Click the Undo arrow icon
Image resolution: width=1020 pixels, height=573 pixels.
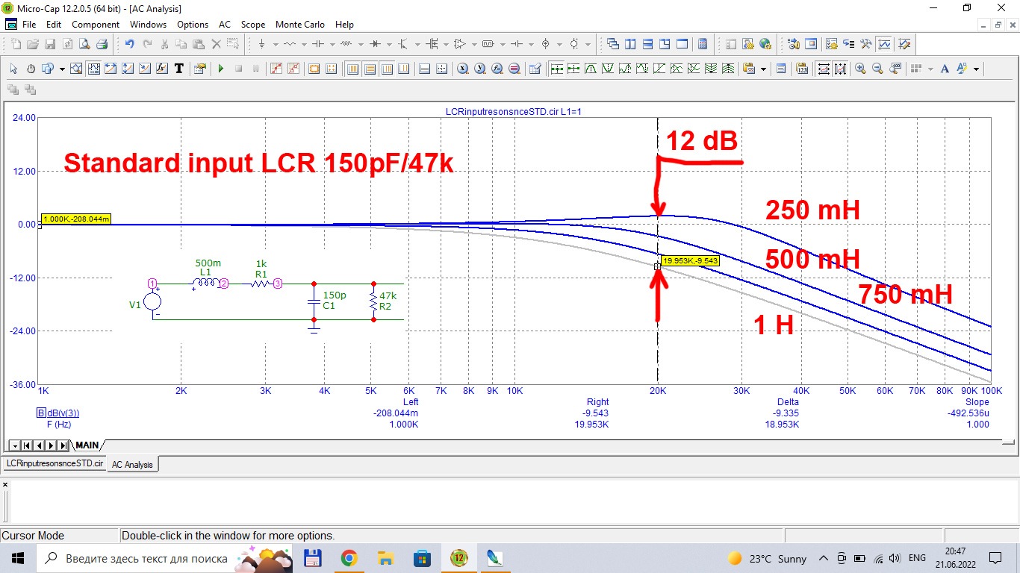pyautogui.click(x=130, y=44)
